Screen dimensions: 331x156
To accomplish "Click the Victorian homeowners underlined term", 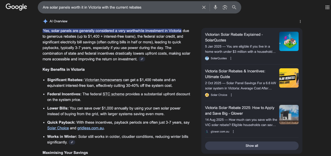I will click(103, 80).
